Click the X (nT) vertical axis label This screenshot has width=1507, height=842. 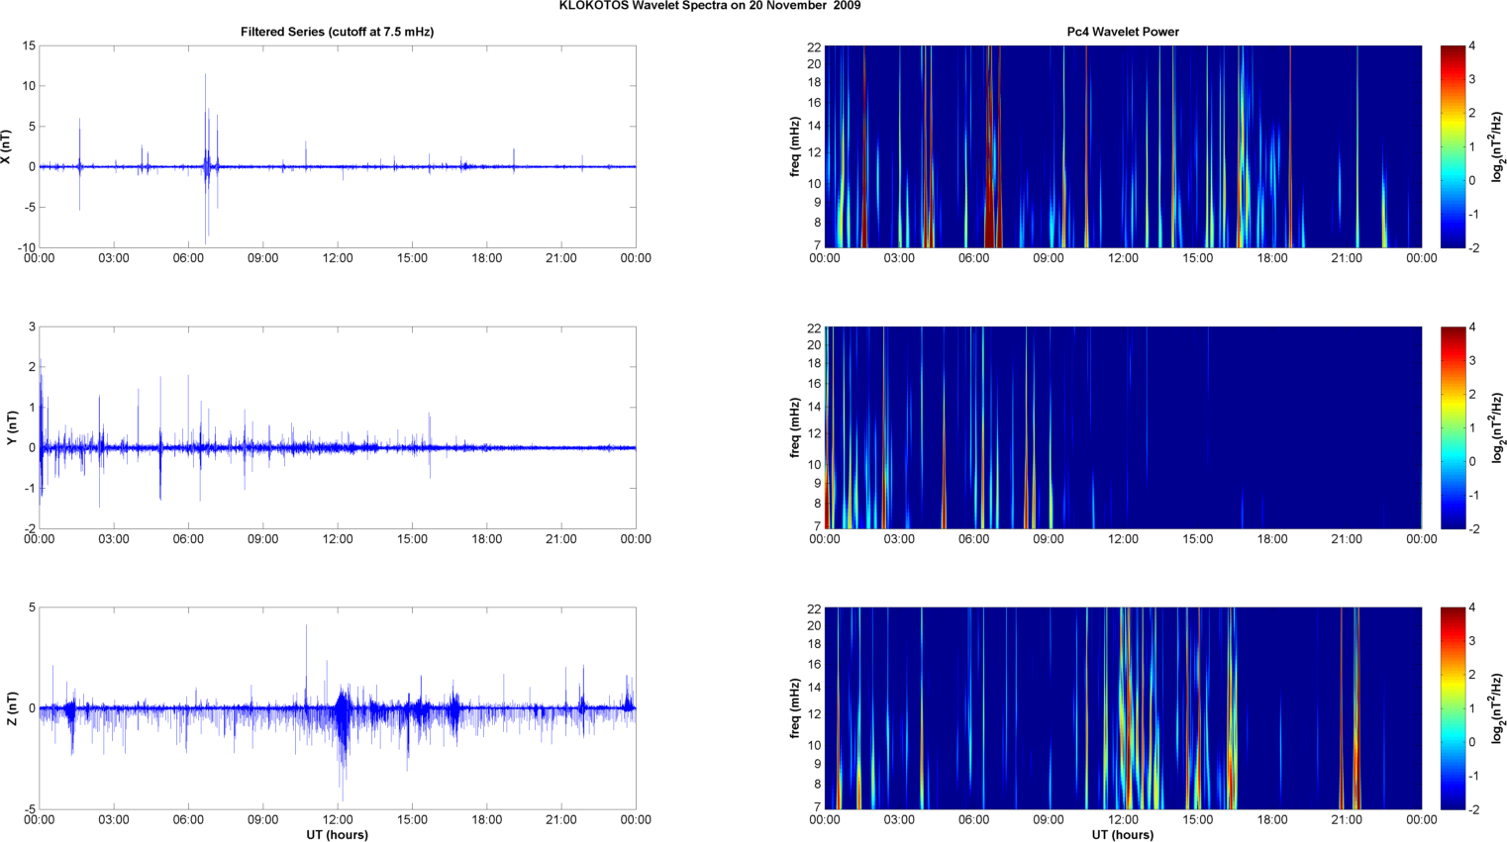8,146
